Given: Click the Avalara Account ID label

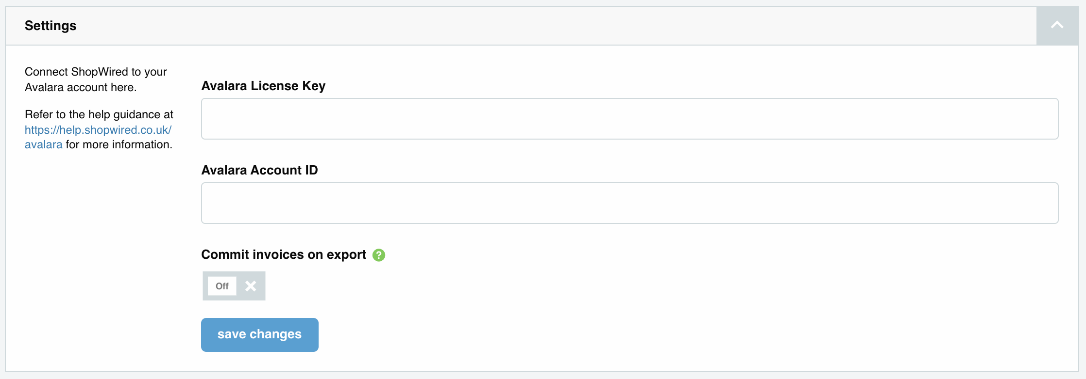Looking at the screenshot, I should (259, 170).
